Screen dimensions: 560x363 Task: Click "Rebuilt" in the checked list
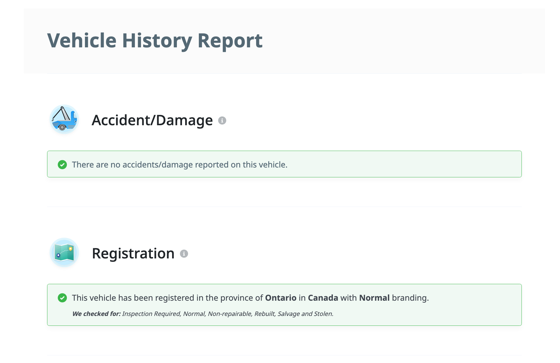(x=264, y=314)
